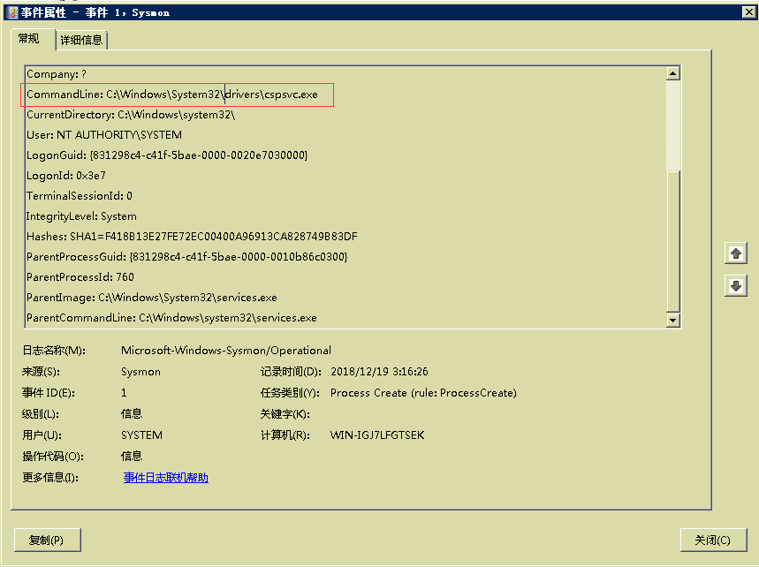The height and width of the screenshot is (567, 759).
Task: Click the User: NT AUTHORITY\SYSTEM line
Action: [x=104, y=135]
